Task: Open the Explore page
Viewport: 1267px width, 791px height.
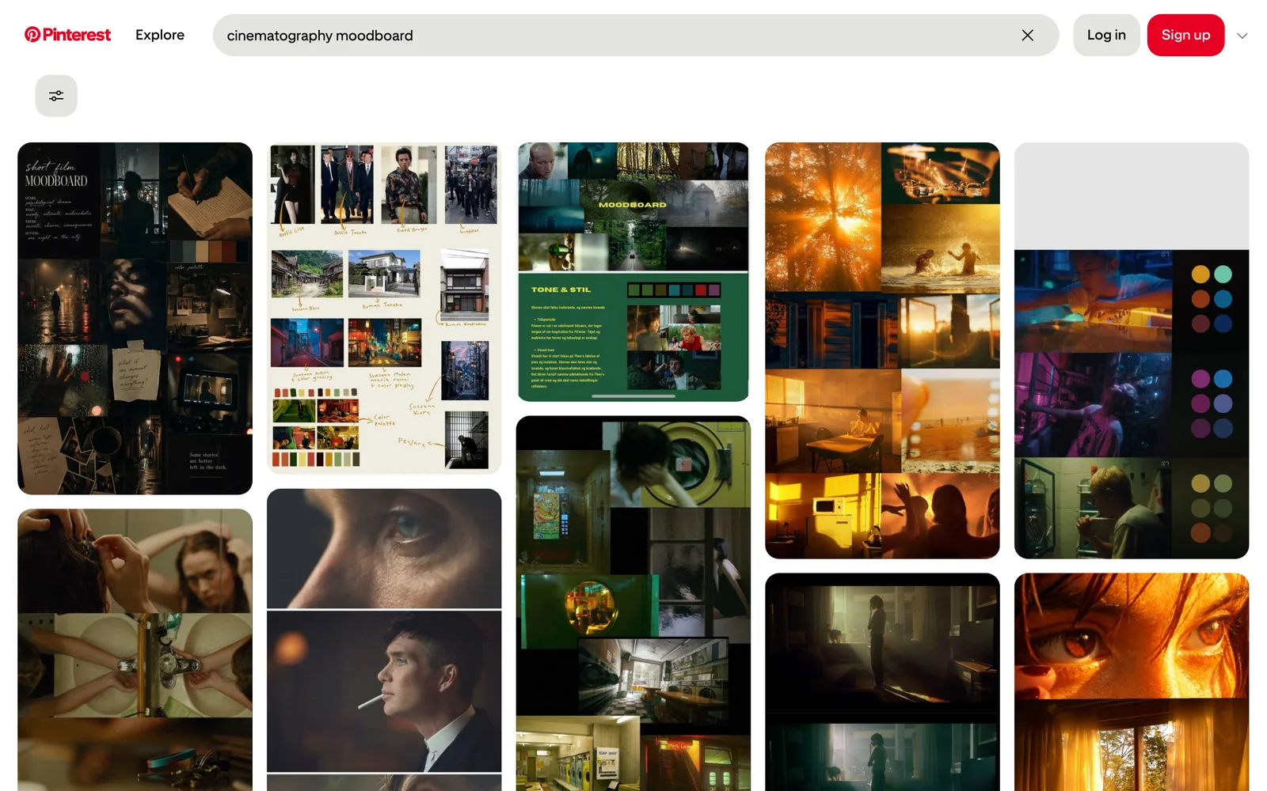Action: coord(160,35)
